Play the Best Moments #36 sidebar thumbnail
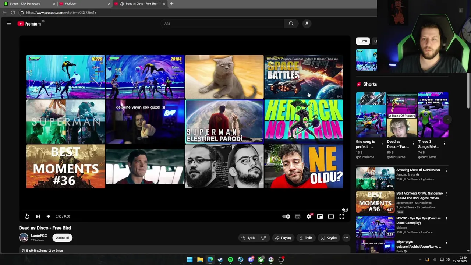471x265 pixels. 375,202
